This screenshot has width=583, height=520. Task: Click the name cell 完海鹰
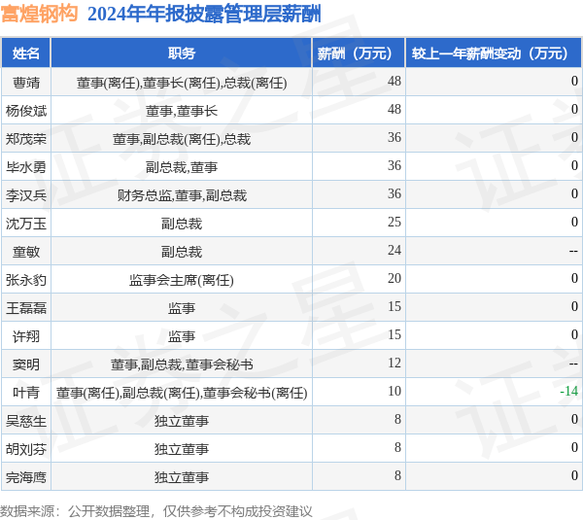(x=26, y=477)
